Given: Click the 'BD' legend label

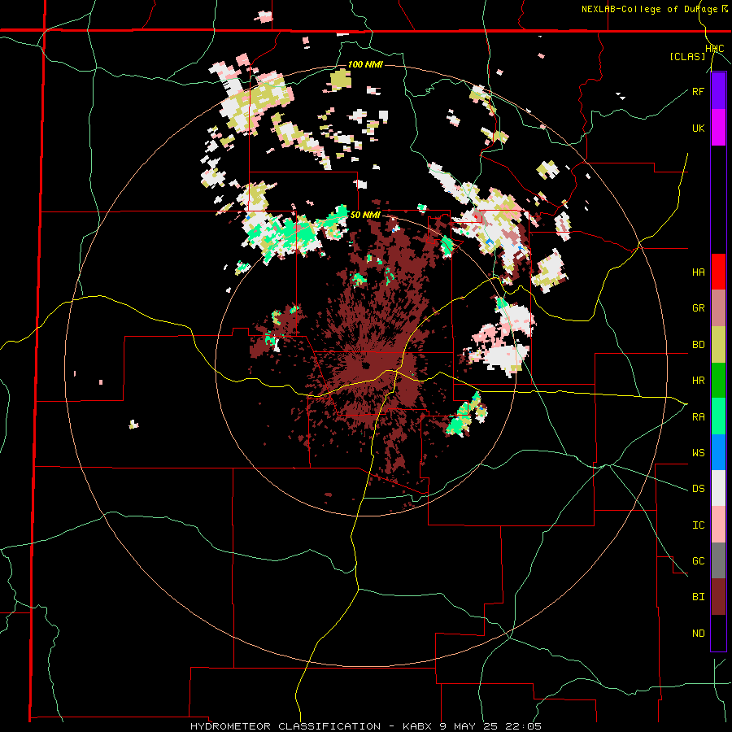Looking at the screenshot, I should [x=698, y=345].
